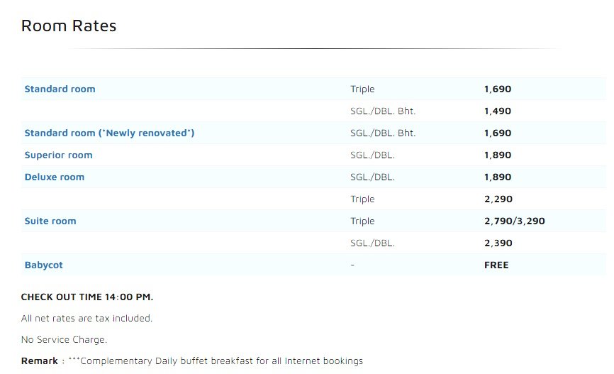Click the Standard room link

(x=60, y=89)
